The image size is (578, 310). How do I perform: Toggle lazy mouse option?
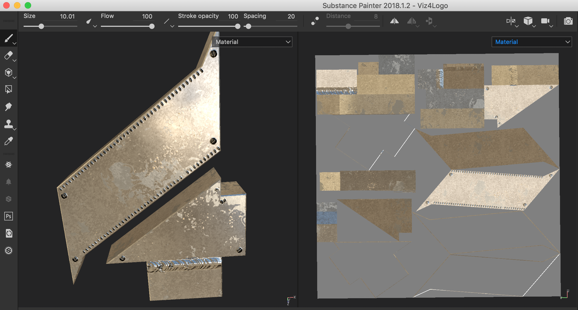coord(315,21)
